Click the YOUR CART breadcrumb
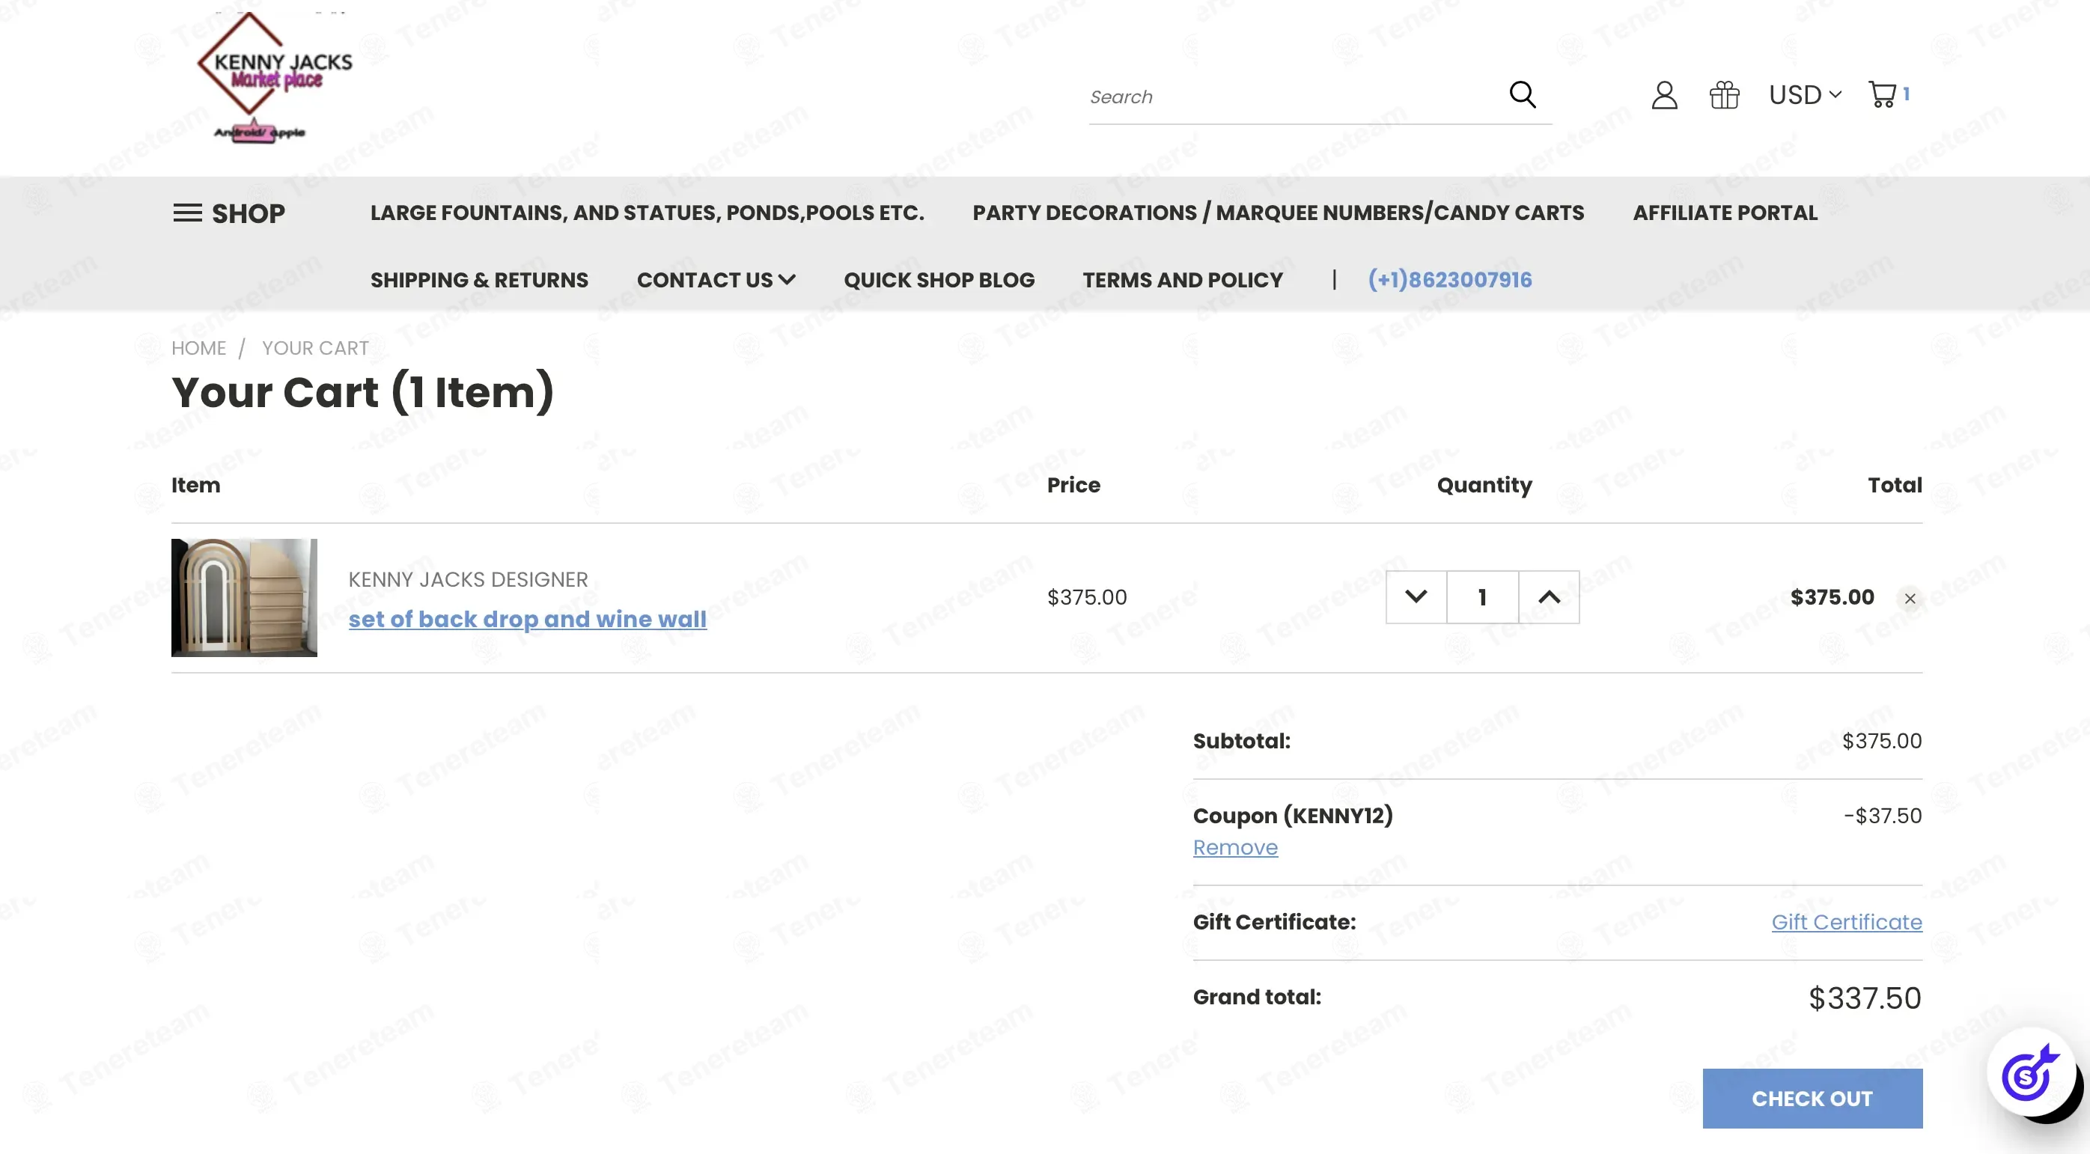 [315, 348]
